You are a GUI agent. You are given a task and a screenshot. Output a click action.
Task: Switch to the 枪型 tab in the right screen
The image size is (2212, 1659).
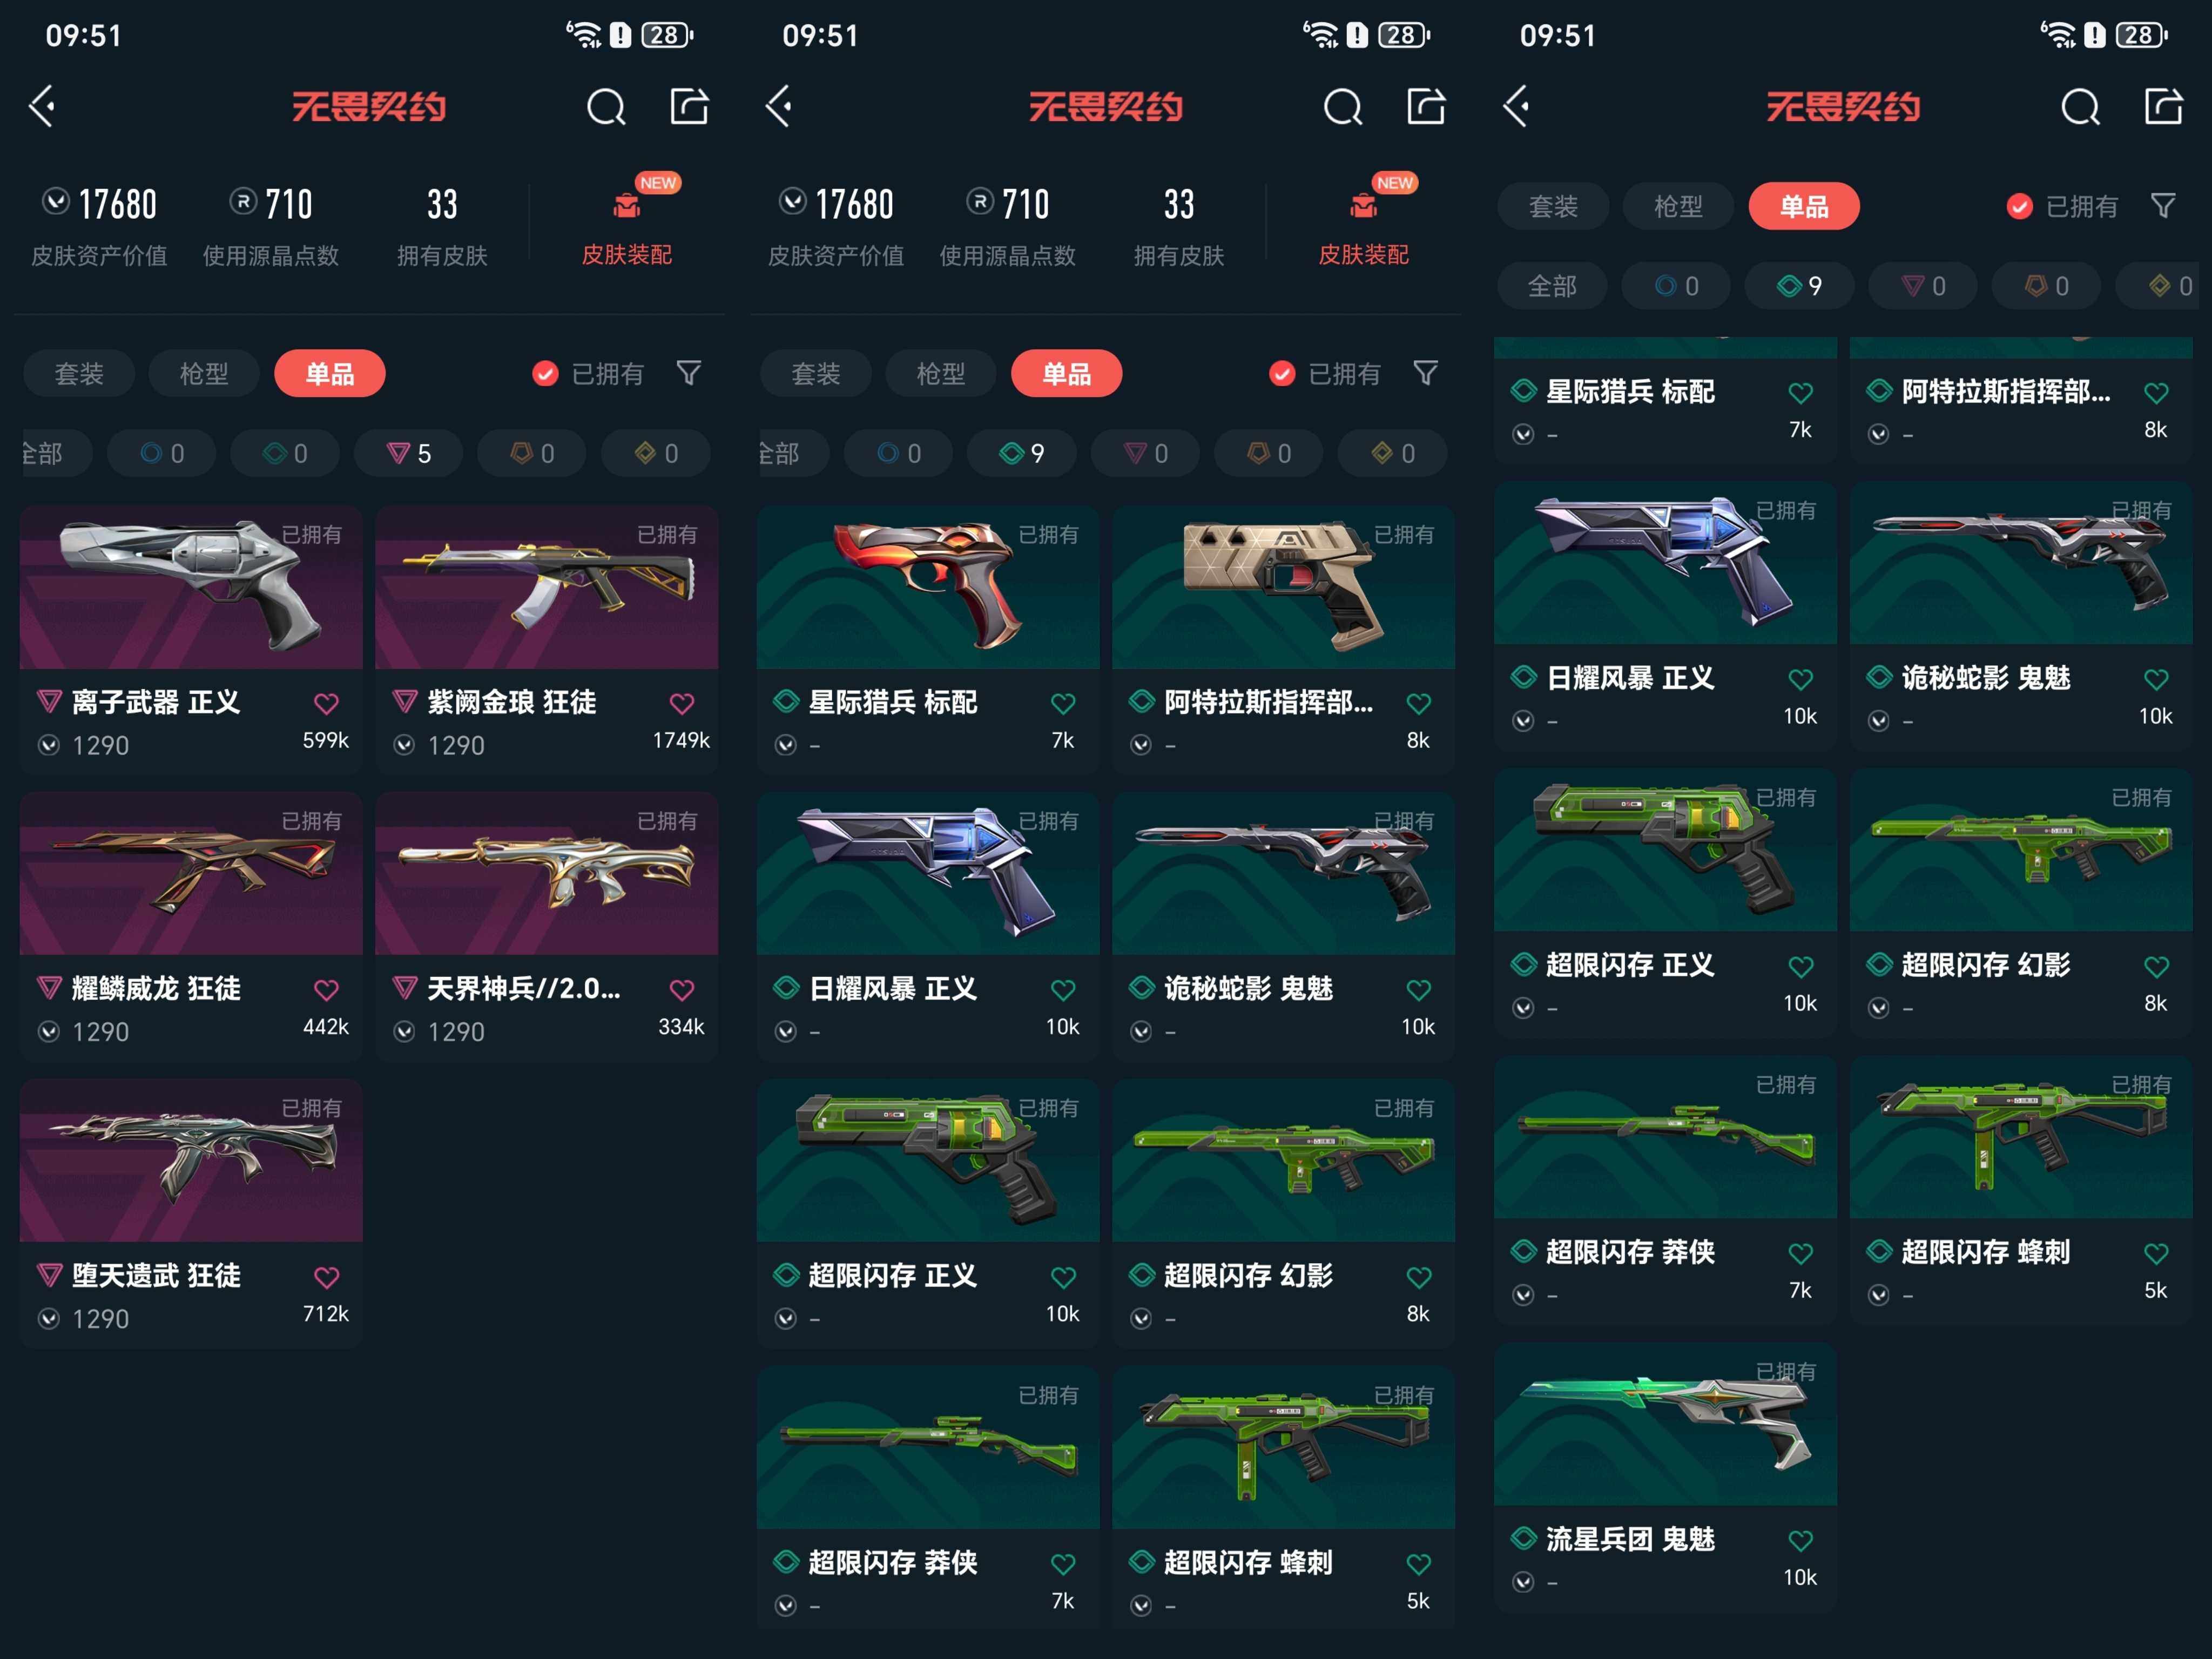tap(1678, 206)
